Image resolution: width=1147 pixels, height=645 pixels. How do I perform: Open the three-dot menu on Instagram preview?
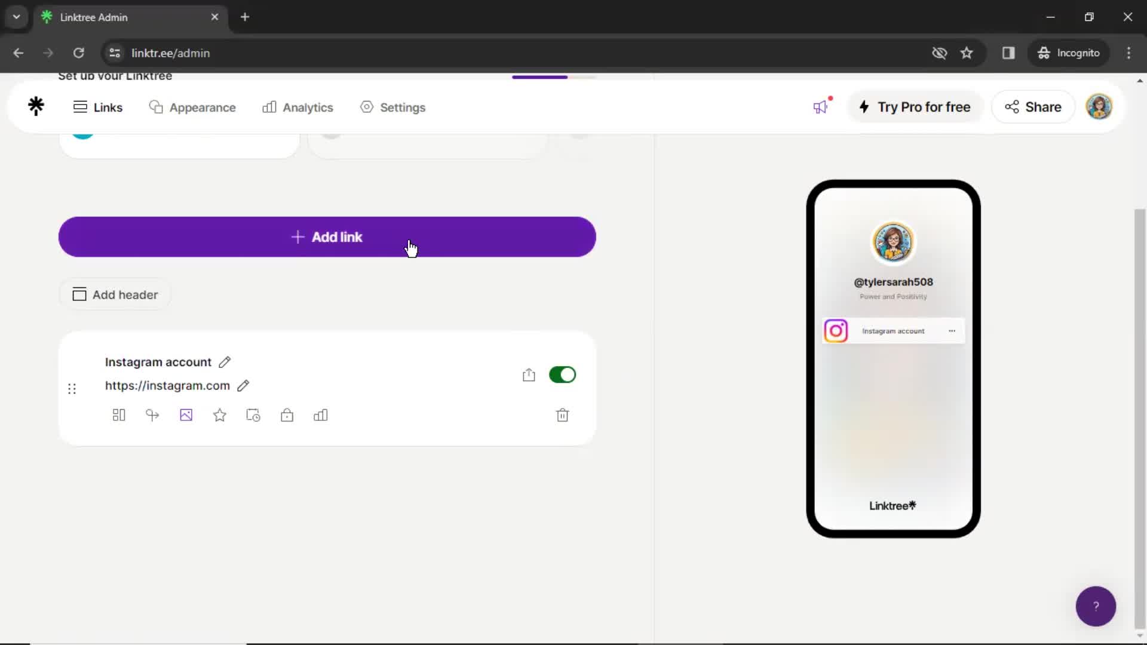click(951, 331)
